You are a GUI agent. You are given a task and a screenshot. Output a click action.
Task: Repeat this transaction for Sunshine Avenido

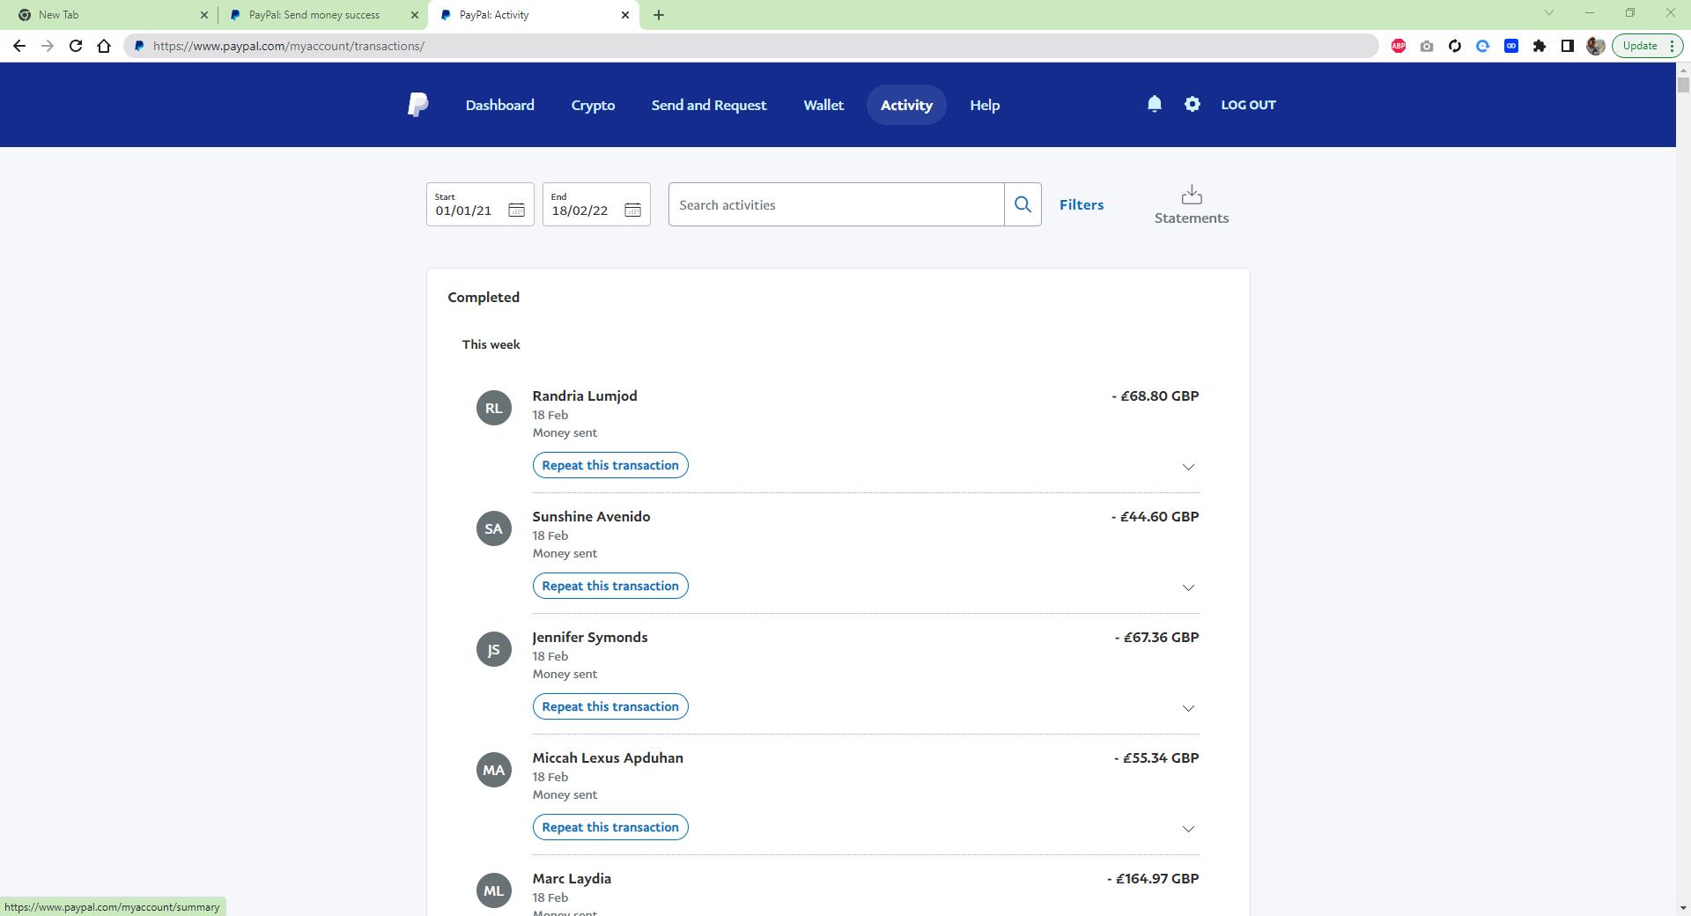tap(609, 586)
